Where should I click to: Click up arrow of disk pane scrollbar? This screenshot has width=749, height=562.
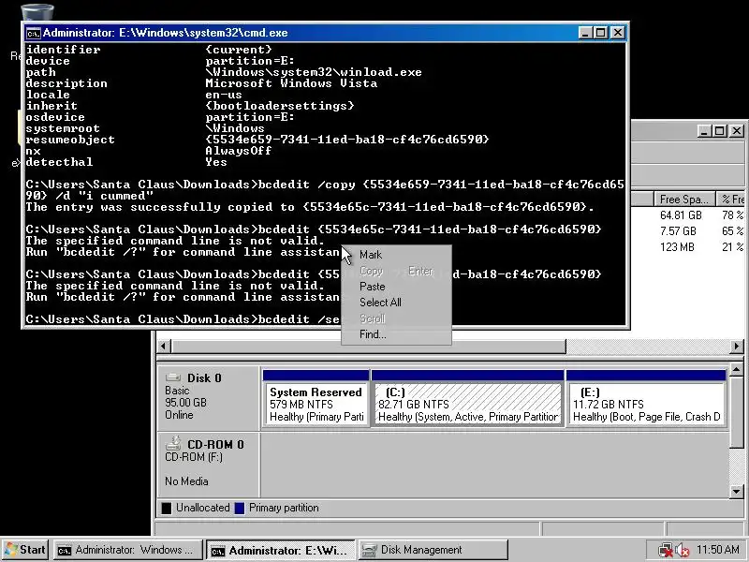tap(736, 369)
